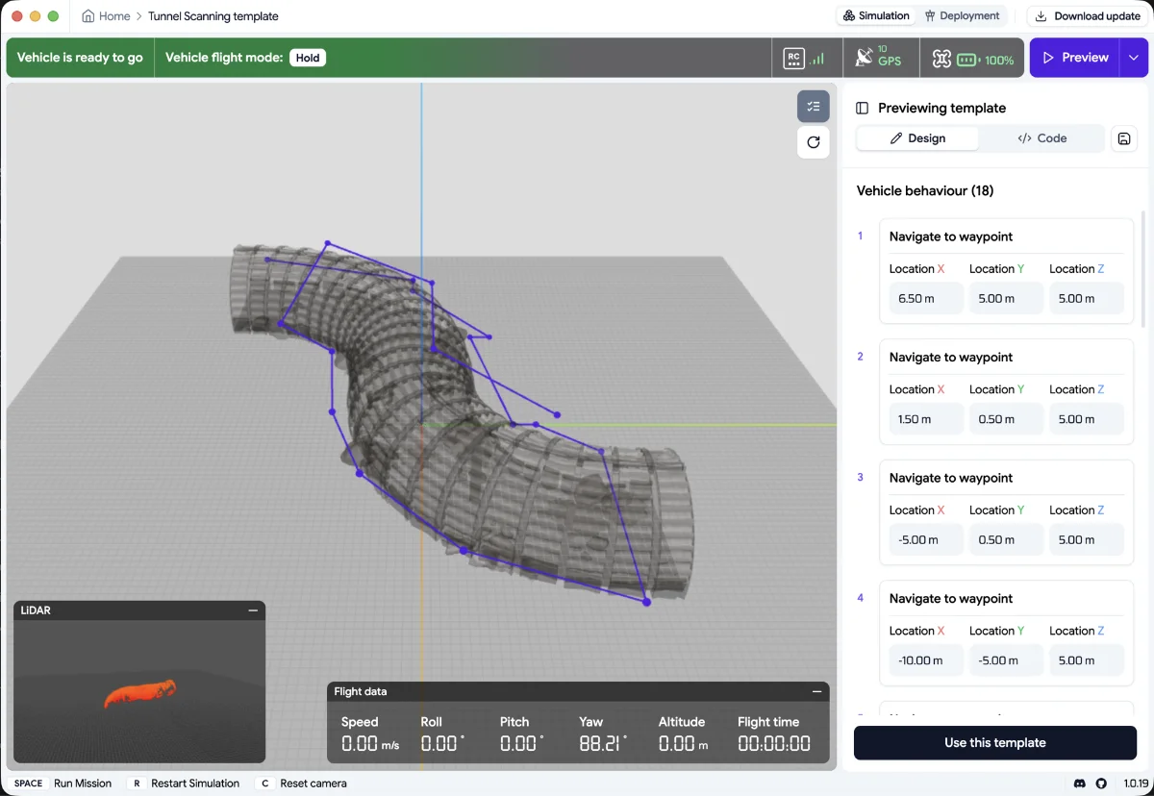Collapse the side panel via sidebar icon
This screenshot has height=796, width=1154.
(x=863, y=109)
